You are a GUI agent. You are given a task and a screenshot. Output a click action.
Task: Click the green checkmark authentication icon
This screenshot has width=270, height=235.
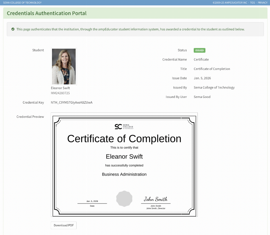tap(13, 29)
